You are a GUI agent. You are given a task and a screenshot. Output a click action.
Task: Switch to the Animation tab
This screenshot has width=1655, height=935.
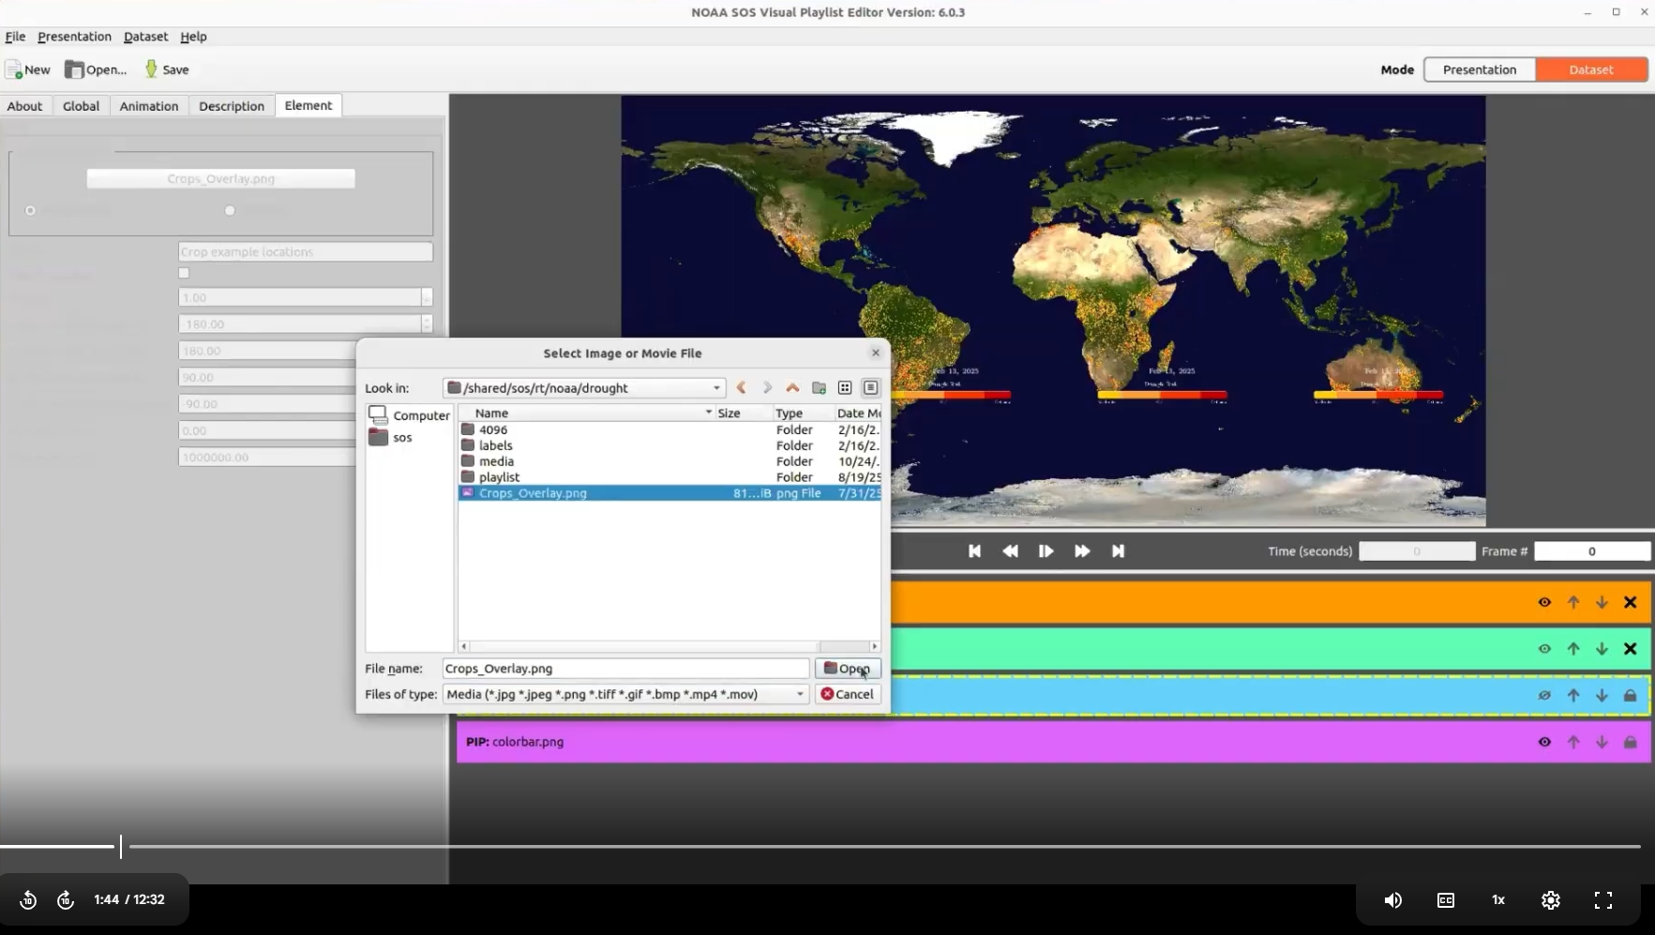point(148,106)
